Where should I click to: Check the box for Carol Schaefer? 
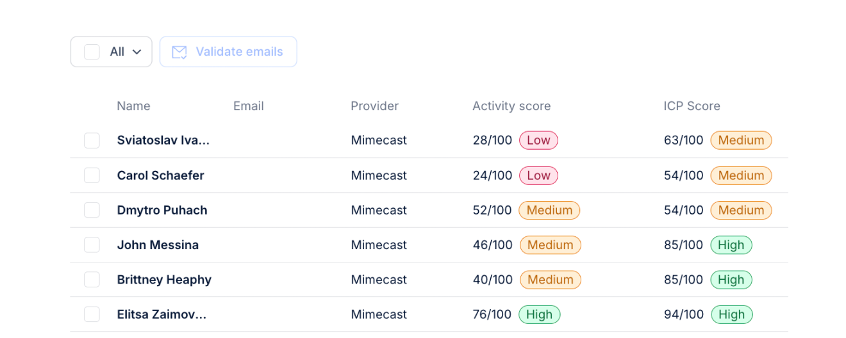click(x=92, y=175)
